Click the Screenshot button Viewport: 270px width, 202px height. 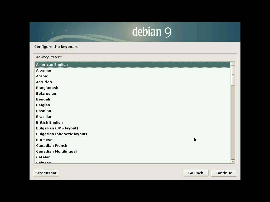click(46, 173)
